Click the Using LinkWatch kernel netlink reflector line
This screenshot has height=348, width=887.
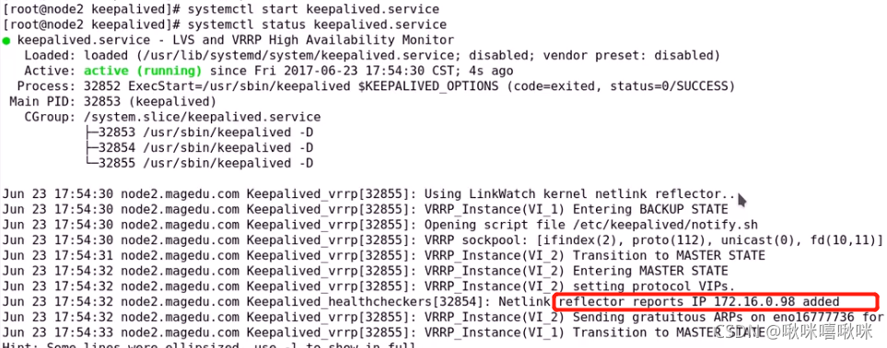coord(369,193)
